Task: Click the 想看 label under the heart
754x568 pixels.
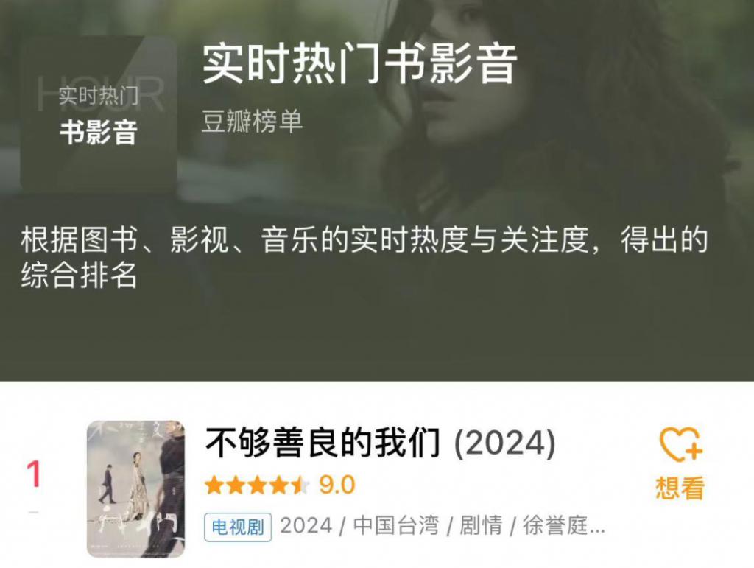Action: click(680, 488)
